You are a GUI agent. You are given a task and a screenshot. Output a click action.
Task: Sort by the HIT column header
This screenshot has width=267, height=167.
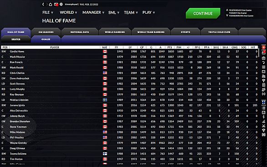(253, 47)
